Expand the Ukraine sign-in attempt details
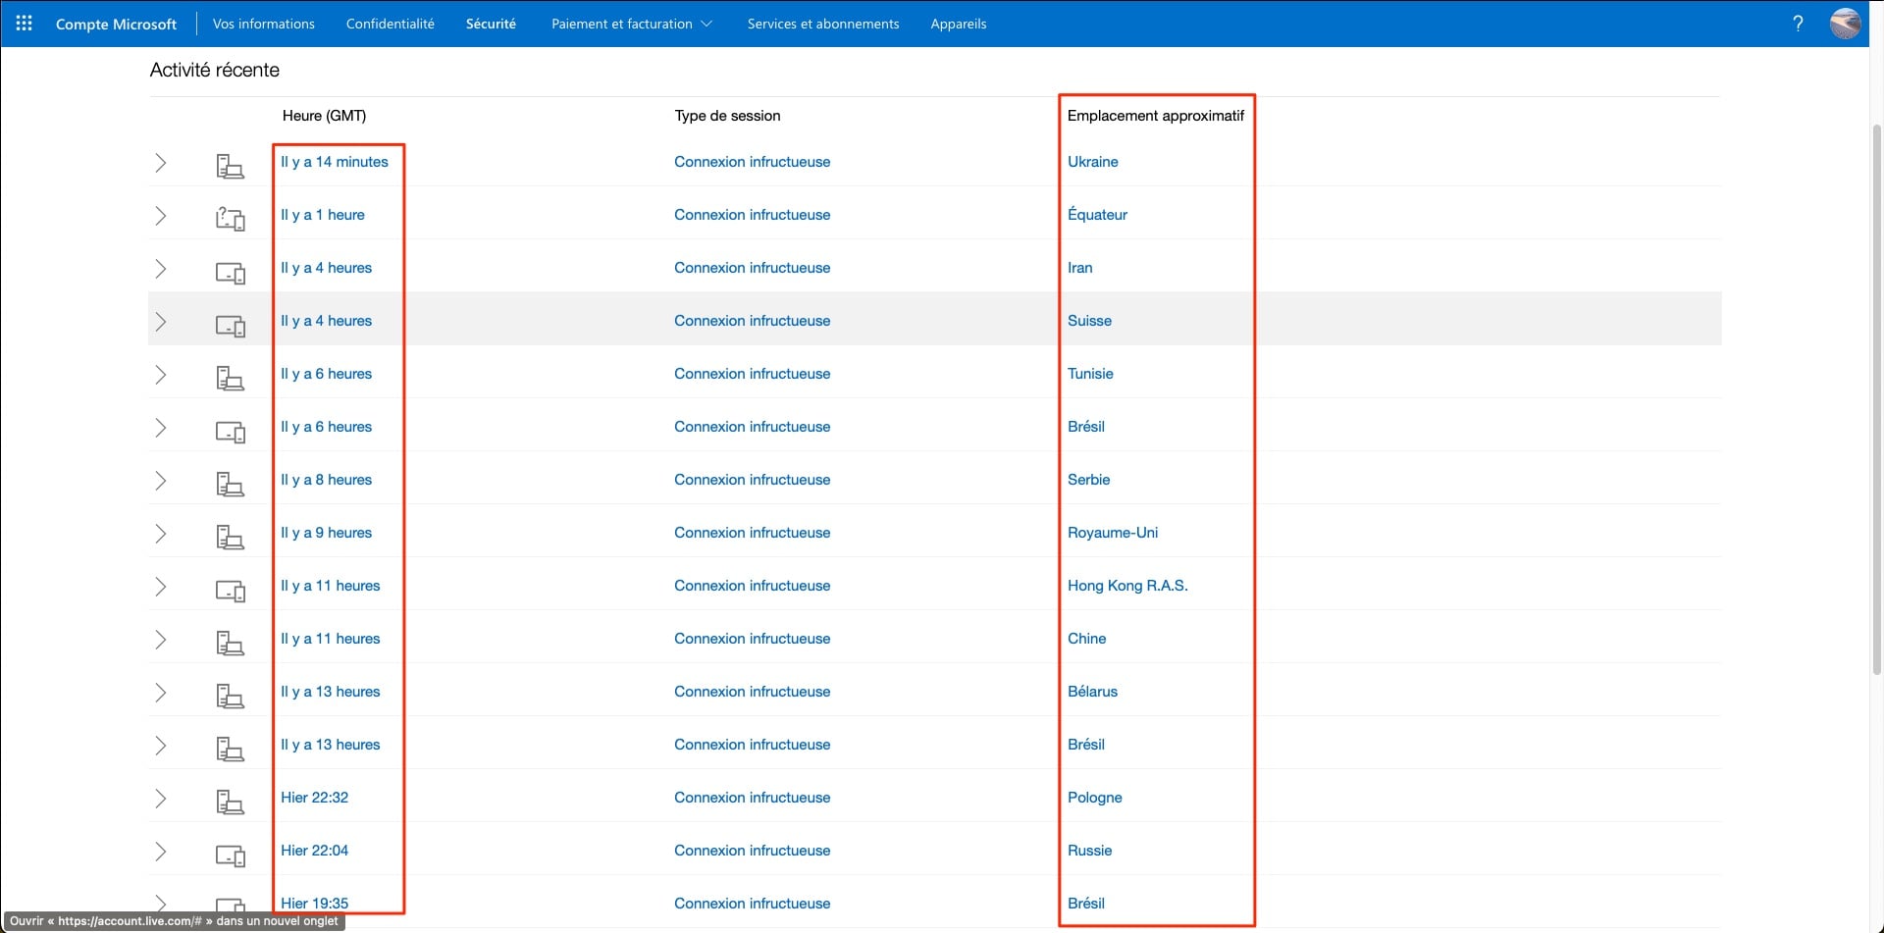Image resolution: width=1884 pixels, height=933 pixels. click(x=161, y=163)
